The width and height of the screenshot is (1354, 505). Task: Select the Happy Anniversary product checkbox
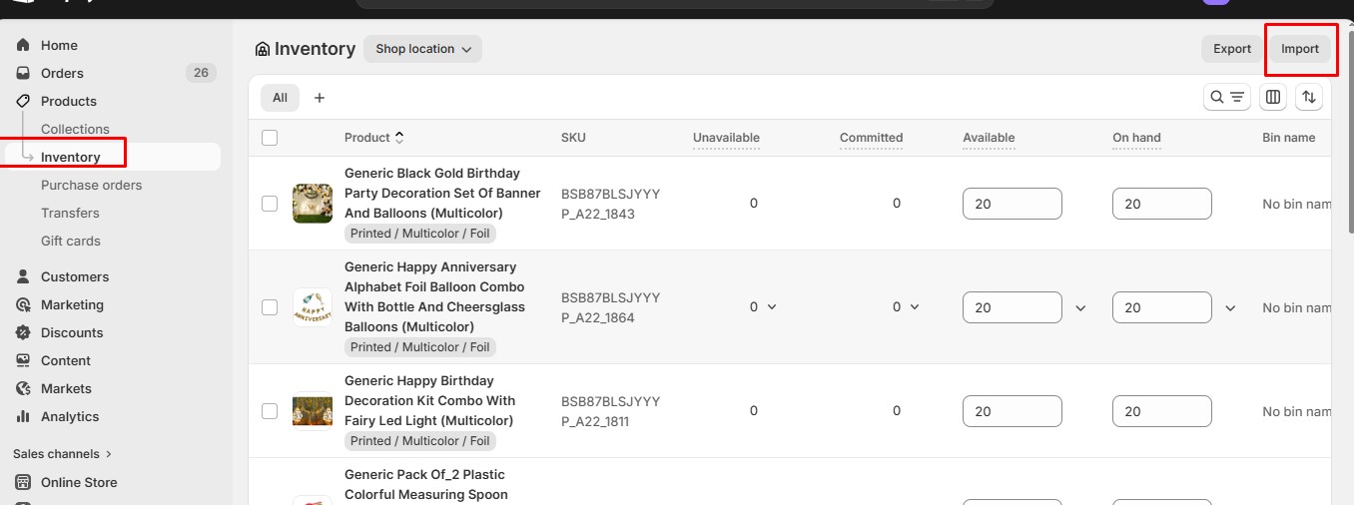pyautogui.click(x=270, y=307)
